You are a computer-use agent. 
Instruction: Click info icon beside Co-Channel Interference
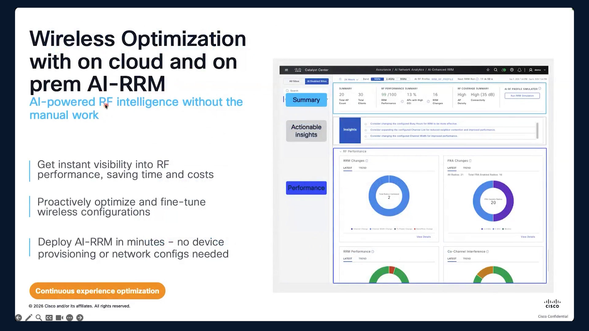click(x=487, y=252)
